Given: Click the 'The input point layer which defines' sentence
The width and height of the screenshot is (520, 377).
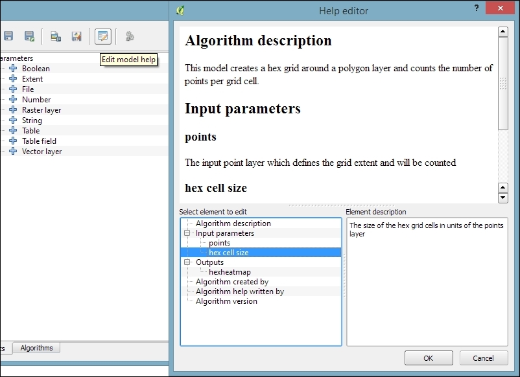Looking at the screenshot, I should click(320, 163).
